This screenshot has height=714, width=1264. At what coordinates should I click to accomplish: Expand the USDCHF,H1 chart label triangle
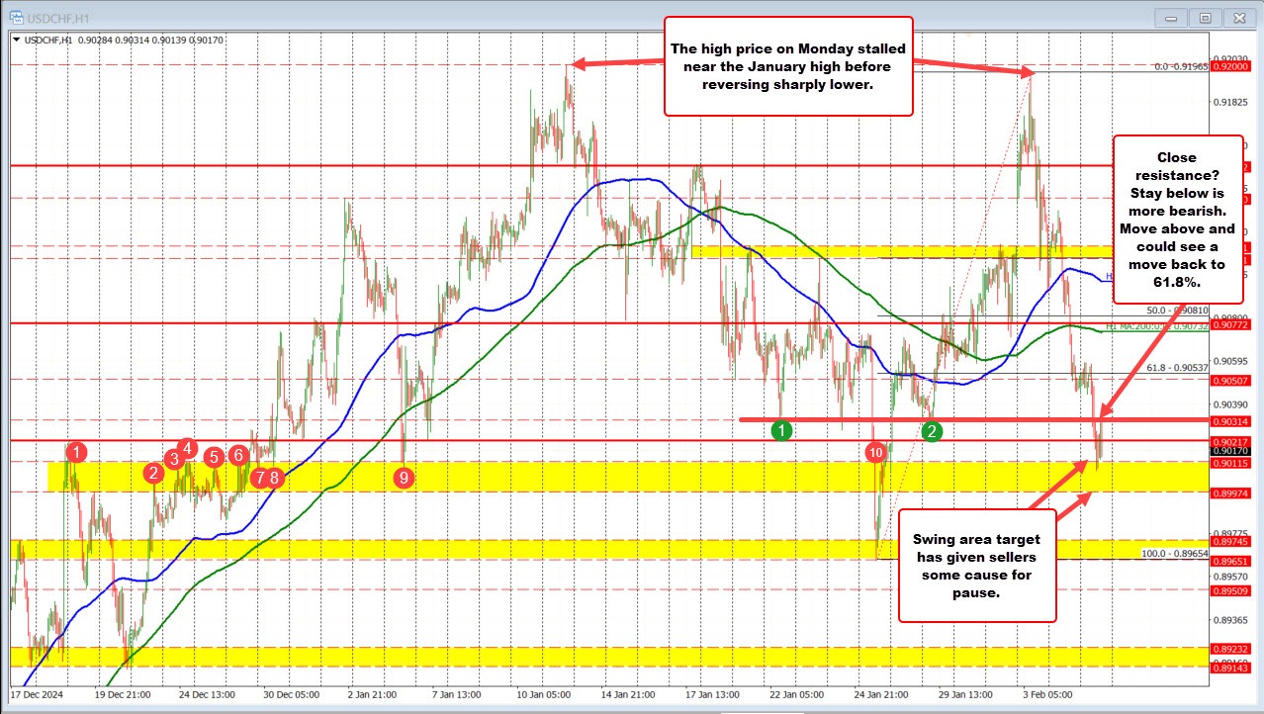click(x=15, y=40)
